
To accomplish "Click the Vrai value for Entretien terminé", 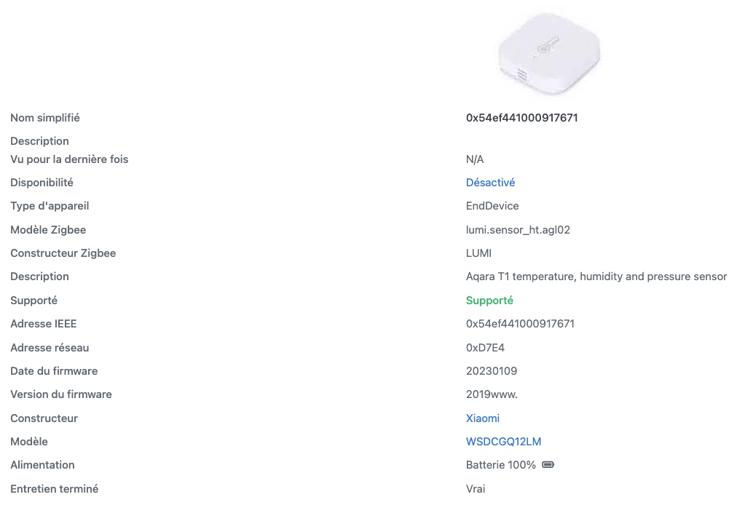I will coord(476,489).
